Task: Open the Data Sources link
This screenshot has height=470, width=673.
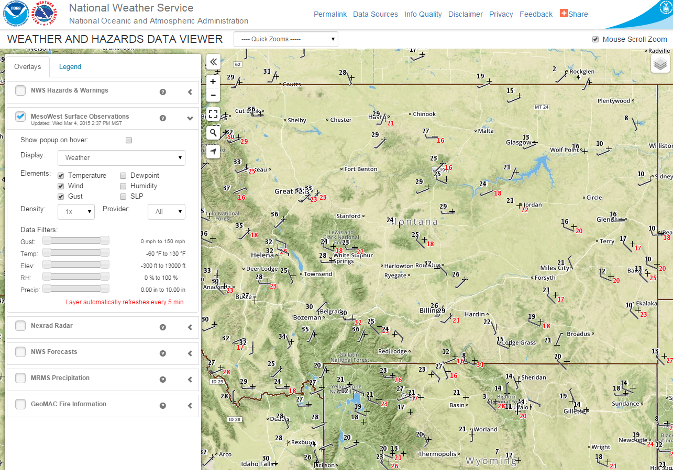Action: [x=376, y=14]
